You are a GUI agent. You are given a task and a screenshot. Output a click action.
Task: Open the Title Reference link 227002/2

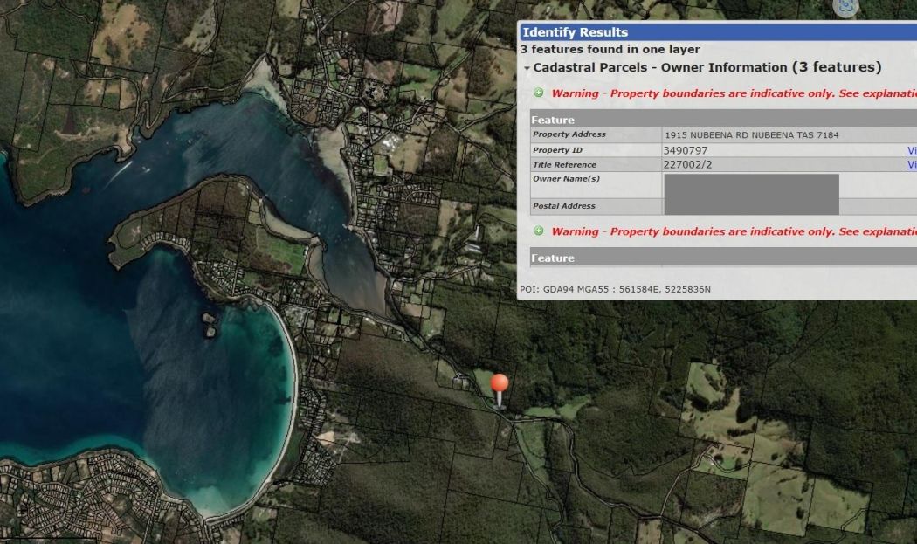click(x=687, y=164)
